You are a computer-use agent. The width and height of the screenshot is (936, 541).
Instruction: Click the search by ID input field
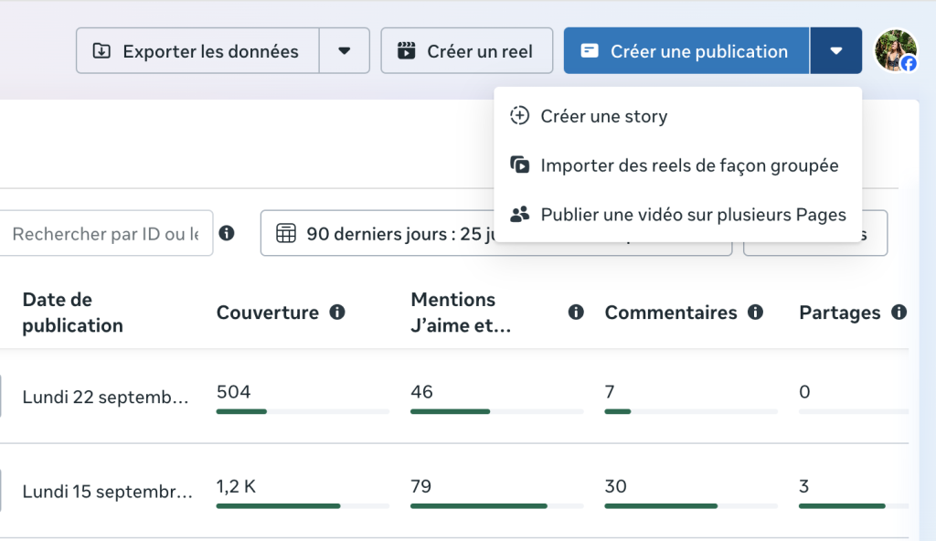point(106,234)
